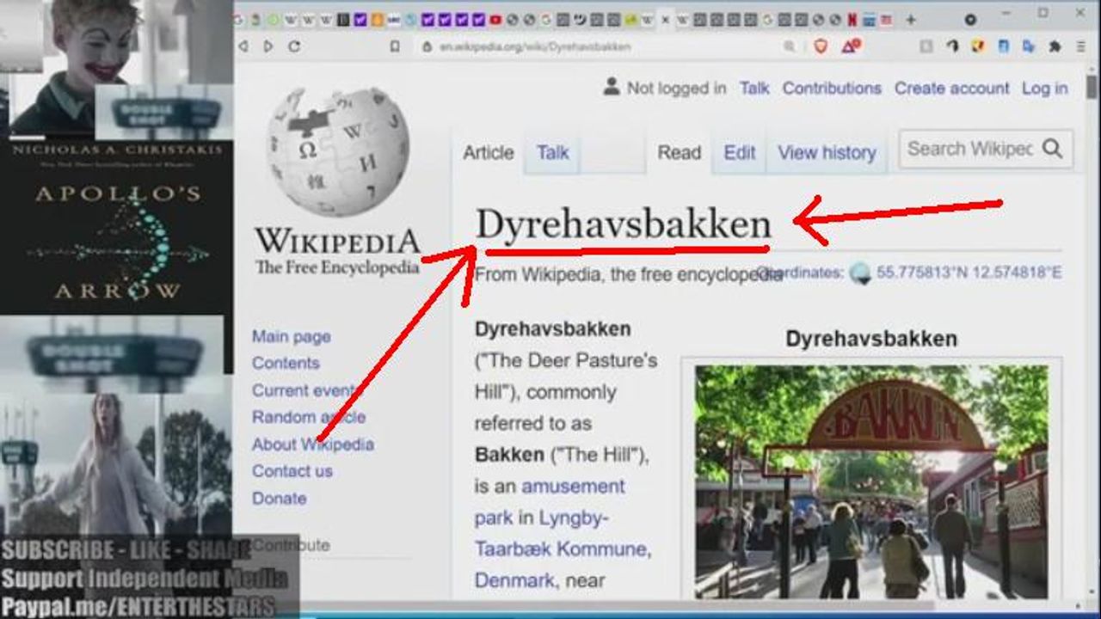Select the Edit tab
The image size is (1101, 619).
coord(739,153)
